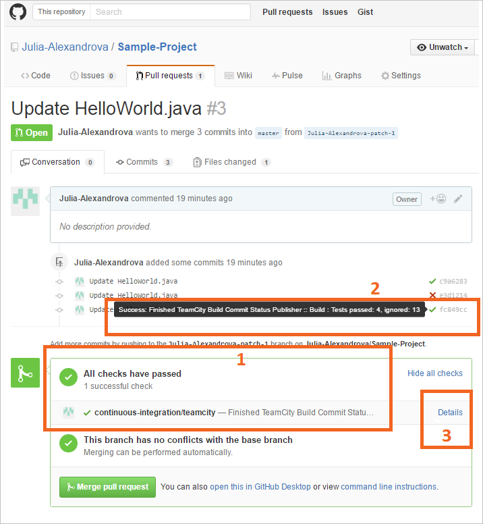Click 'command line instructions' link
Screen dimensions: 483x524
(389, 487)
